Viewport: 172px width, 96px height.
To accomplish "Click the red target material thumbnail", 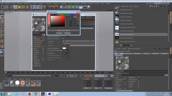I will pos(23,83).
